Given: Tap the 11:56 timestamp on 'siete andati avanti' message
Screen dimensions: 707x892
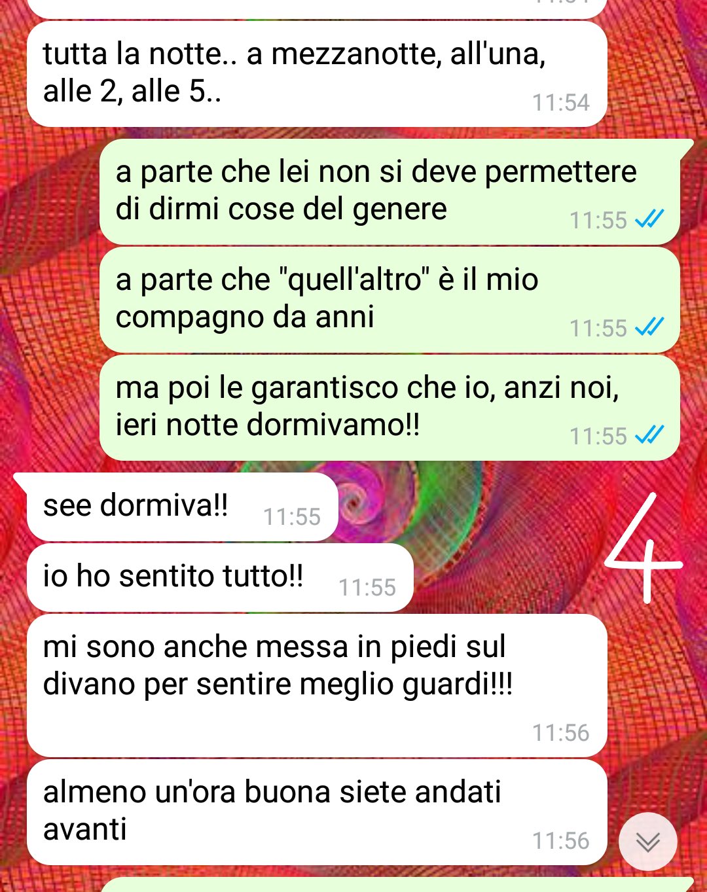Looking at the screenshot, I should pyautogui.click(x=560, y=841).
